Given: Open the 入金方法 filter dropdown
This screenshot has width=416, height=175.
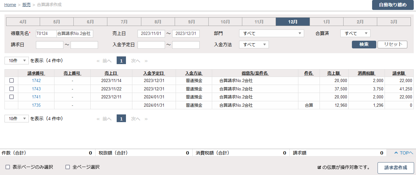Looking at the screenshot, I should (254, 45).
